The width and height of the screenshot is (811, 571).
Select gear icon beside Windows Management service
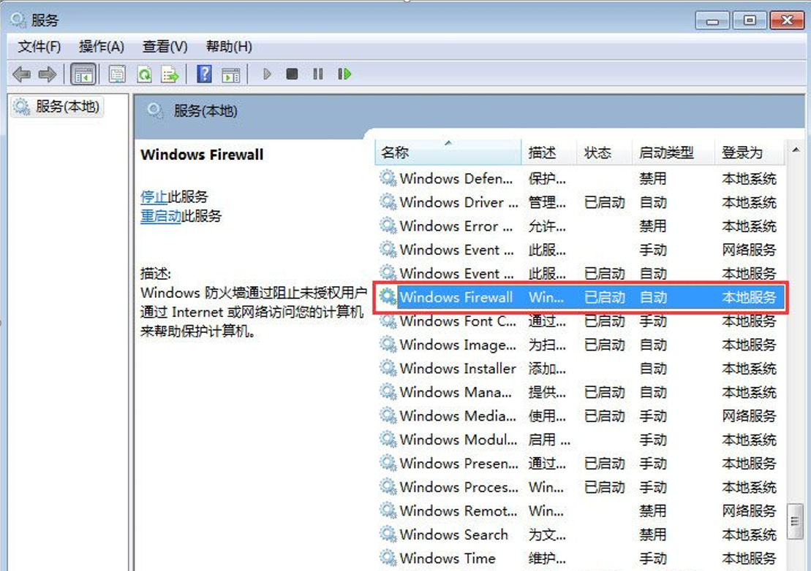(x=388, y=392)
